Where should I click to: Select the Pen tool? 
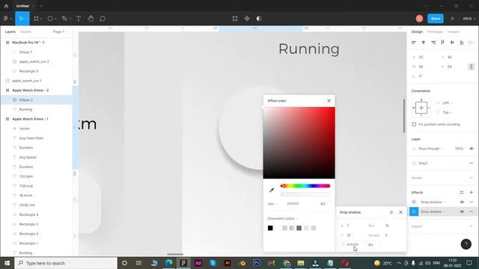(x=64, y=19)
